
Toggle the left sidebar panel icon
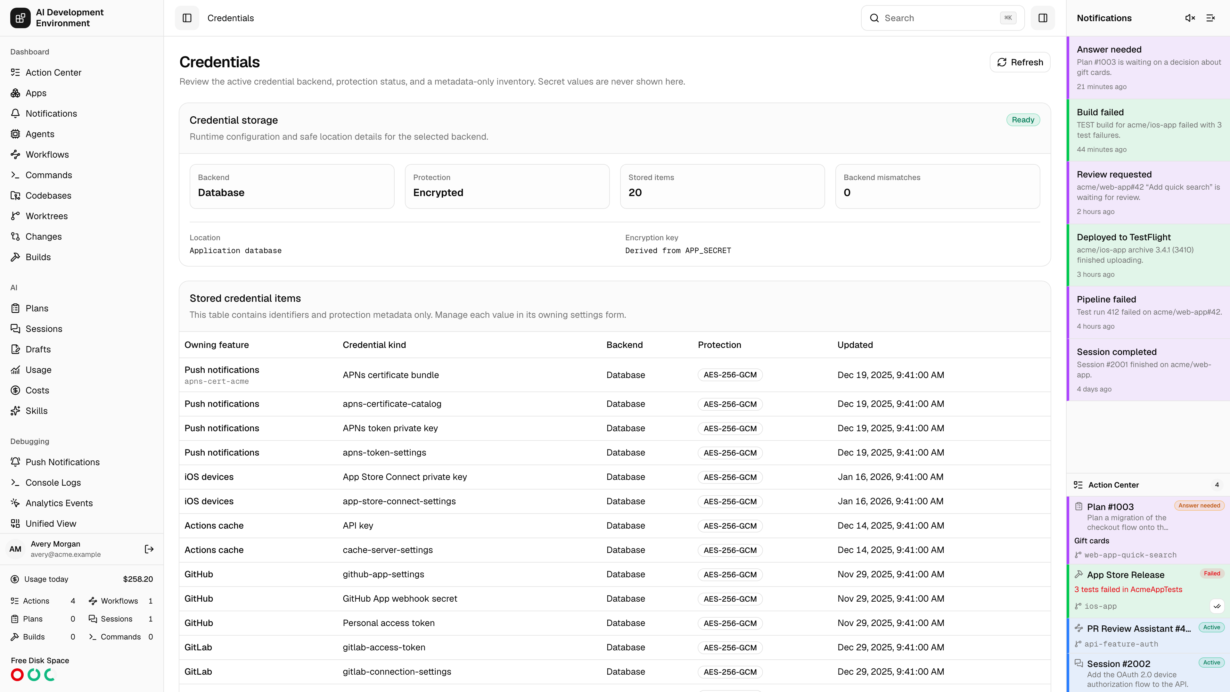click(187, 18)
